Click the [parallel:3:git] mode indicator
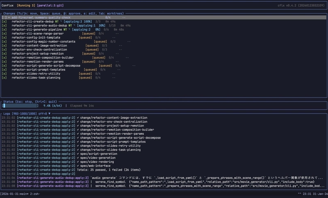 coord(50,5)
